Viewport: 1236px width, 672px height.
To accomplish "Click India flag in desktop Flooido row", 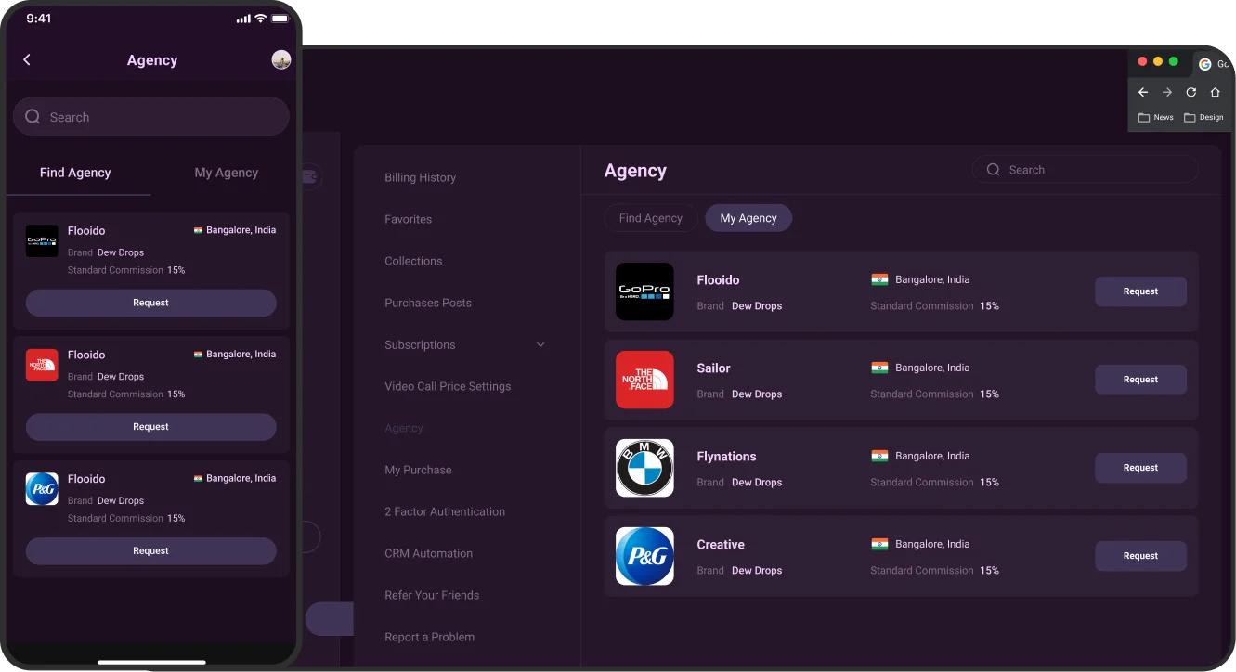I will click(879, 279).
